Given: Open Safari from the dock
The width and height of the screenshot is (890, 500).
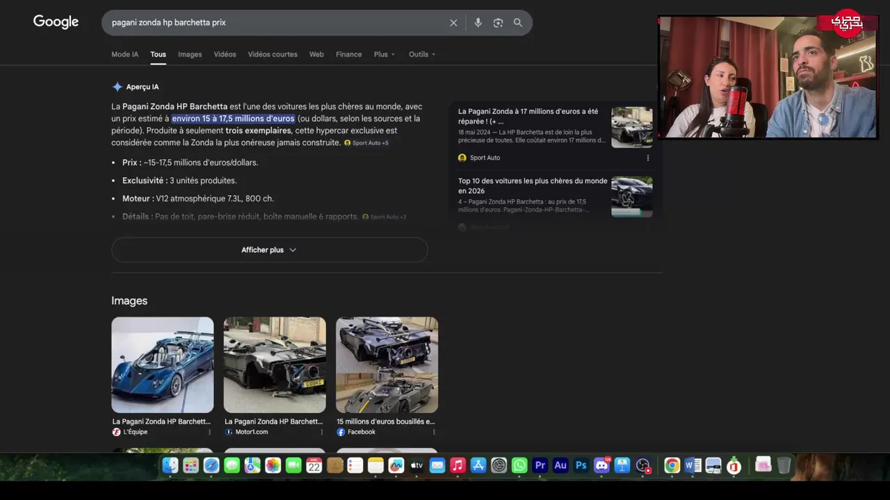Looking at the screenshot, I should 211,466.
